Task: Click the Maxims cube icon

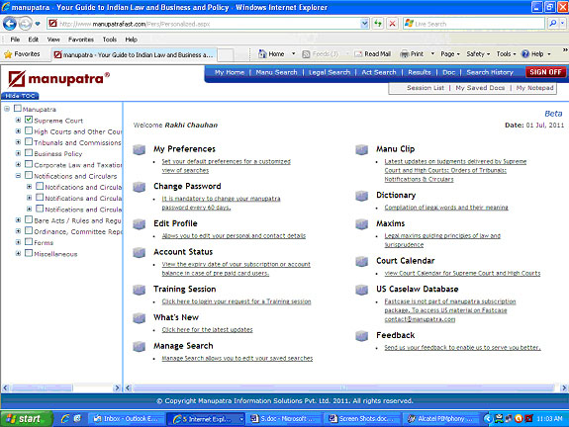Action: [x=362, y=224]
